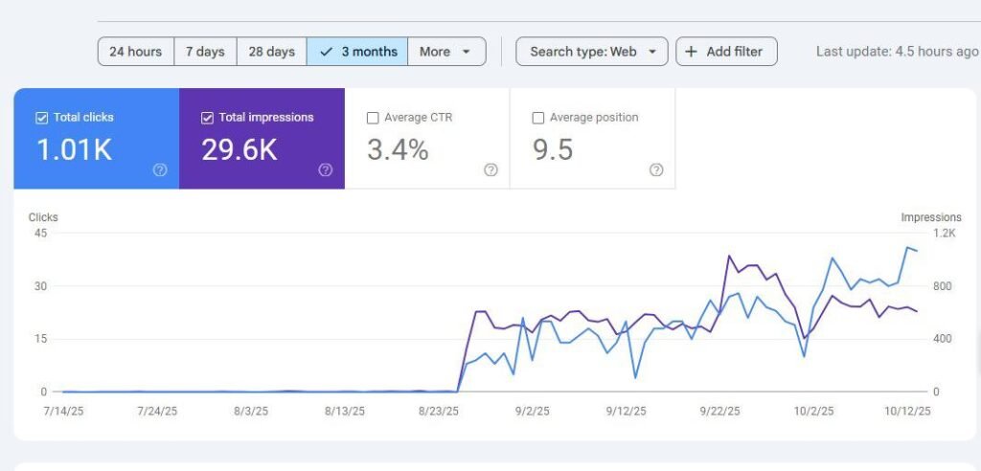The width and height of the screenshot is (981, 471).
Task: Click help icon on Total impressions card
Action: click(x=325, y=169)
